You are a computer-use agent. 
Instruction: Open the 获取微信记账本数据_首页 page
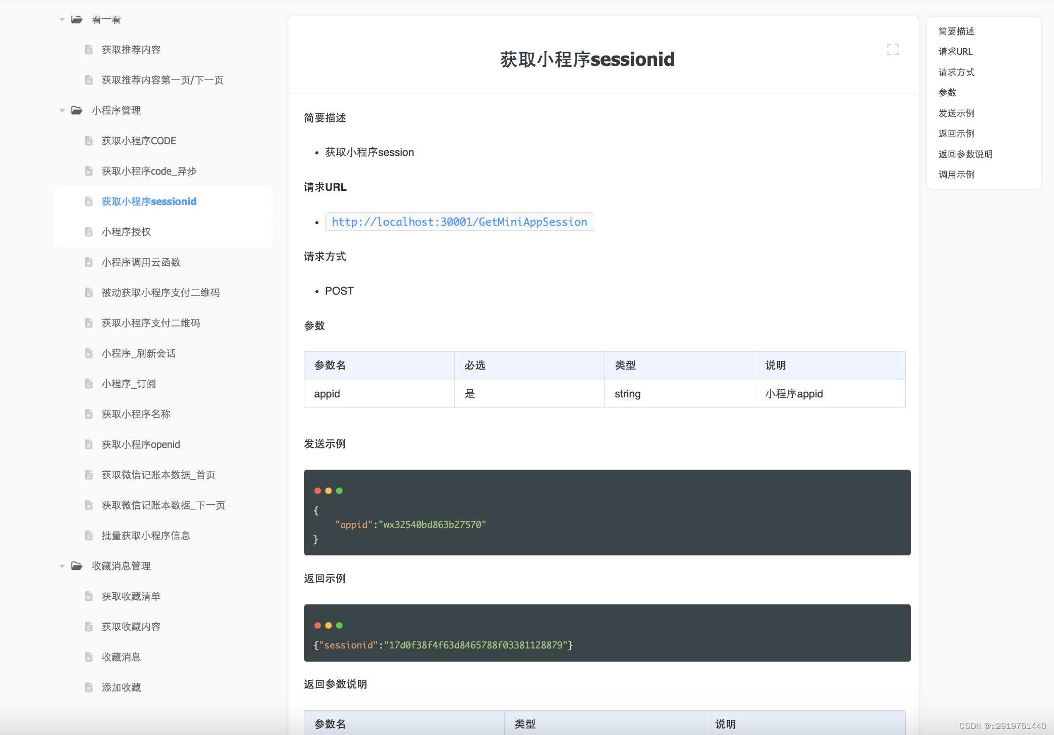[x=158, y=475]
